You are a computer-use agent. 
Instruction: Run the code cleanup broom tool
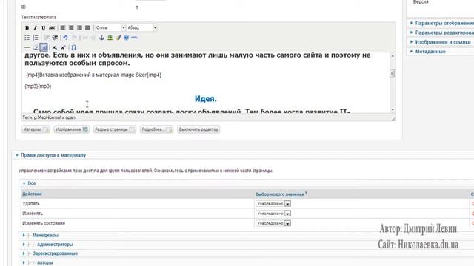[118, 38]
